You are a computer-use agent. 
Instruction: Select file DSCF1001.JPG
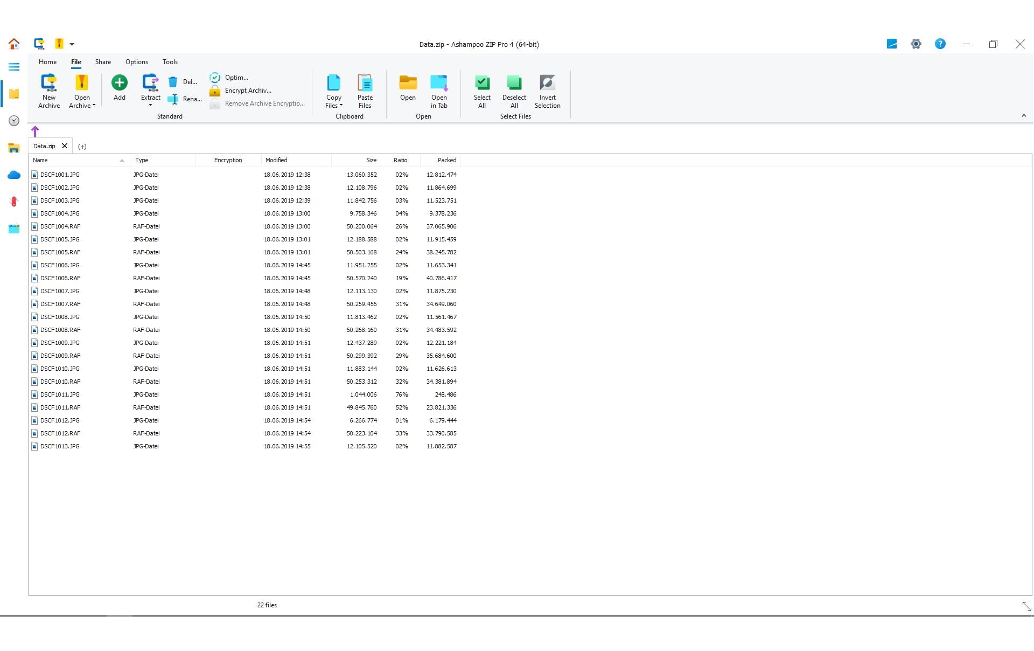point(60,175)
